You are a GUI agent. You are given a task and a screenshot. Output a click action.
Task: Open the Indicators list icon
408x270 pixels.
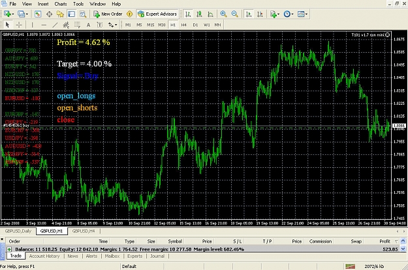[274, 14]
